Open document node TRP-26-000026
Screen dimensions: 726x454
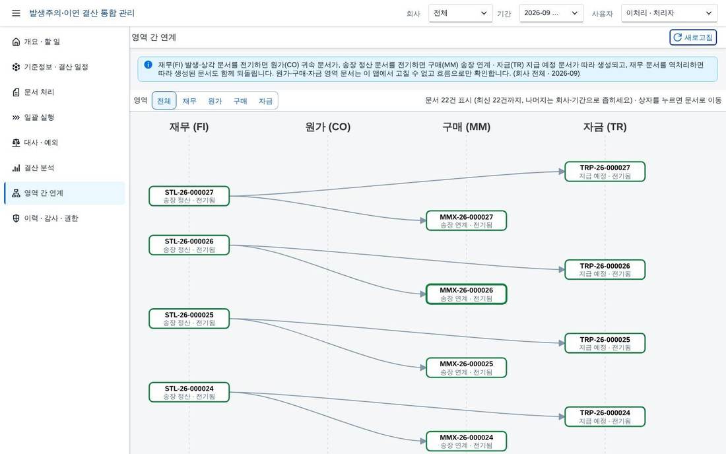click(x=605, y=270)
